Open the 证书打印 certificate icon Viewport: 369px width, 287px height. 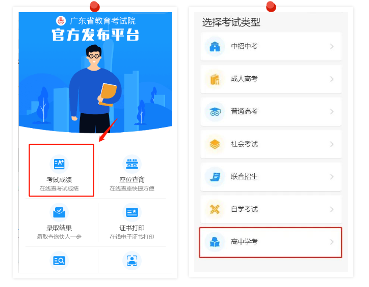click(x=132, y=212)
